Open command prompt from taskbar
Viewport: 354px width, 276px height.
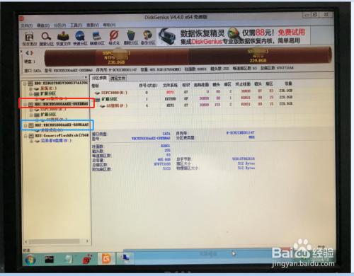tap(49, 260)
